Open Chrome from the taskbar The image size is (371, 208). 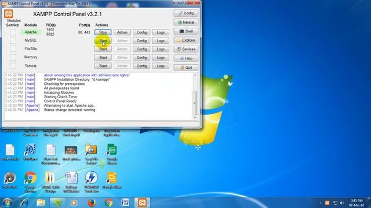coord(108,203)
